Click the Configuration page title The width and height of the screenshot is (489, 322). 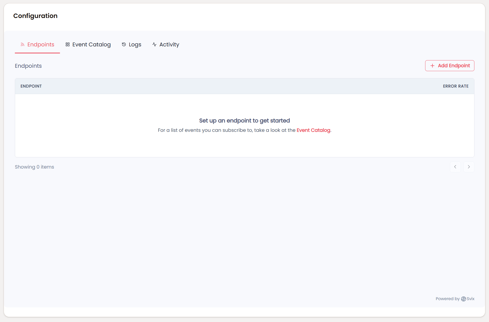[x=35, y=16]
